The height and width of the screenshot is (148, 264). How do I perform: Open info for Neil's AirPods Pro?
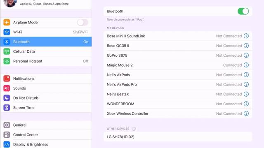click(246, 84)
